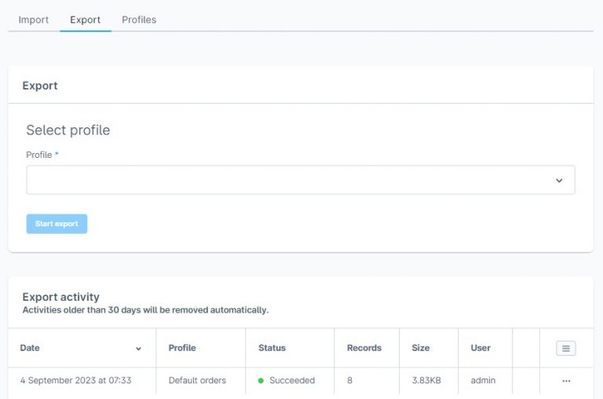
Task: Select the 4 September 2023 activity row
Action: [x=301, y=380]
